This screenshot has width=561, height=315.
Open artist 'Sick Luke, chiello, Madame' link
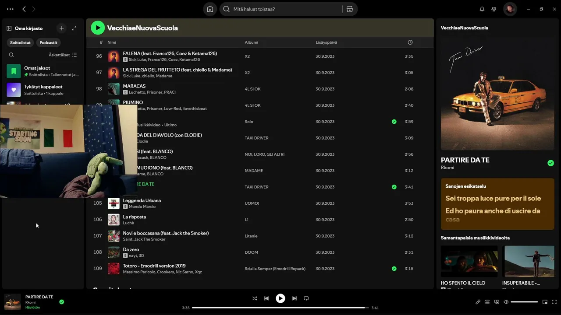coord(148,76)
